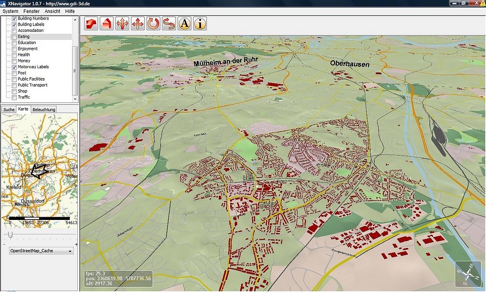Enable the Eating layer checkbox
Viewport: 486px width, 292px height.
[x=15, y=36]
